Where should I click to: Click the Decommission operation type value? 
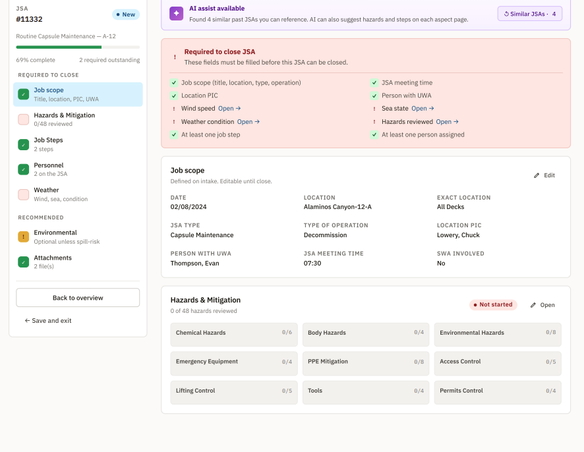(x=325, y=235)
